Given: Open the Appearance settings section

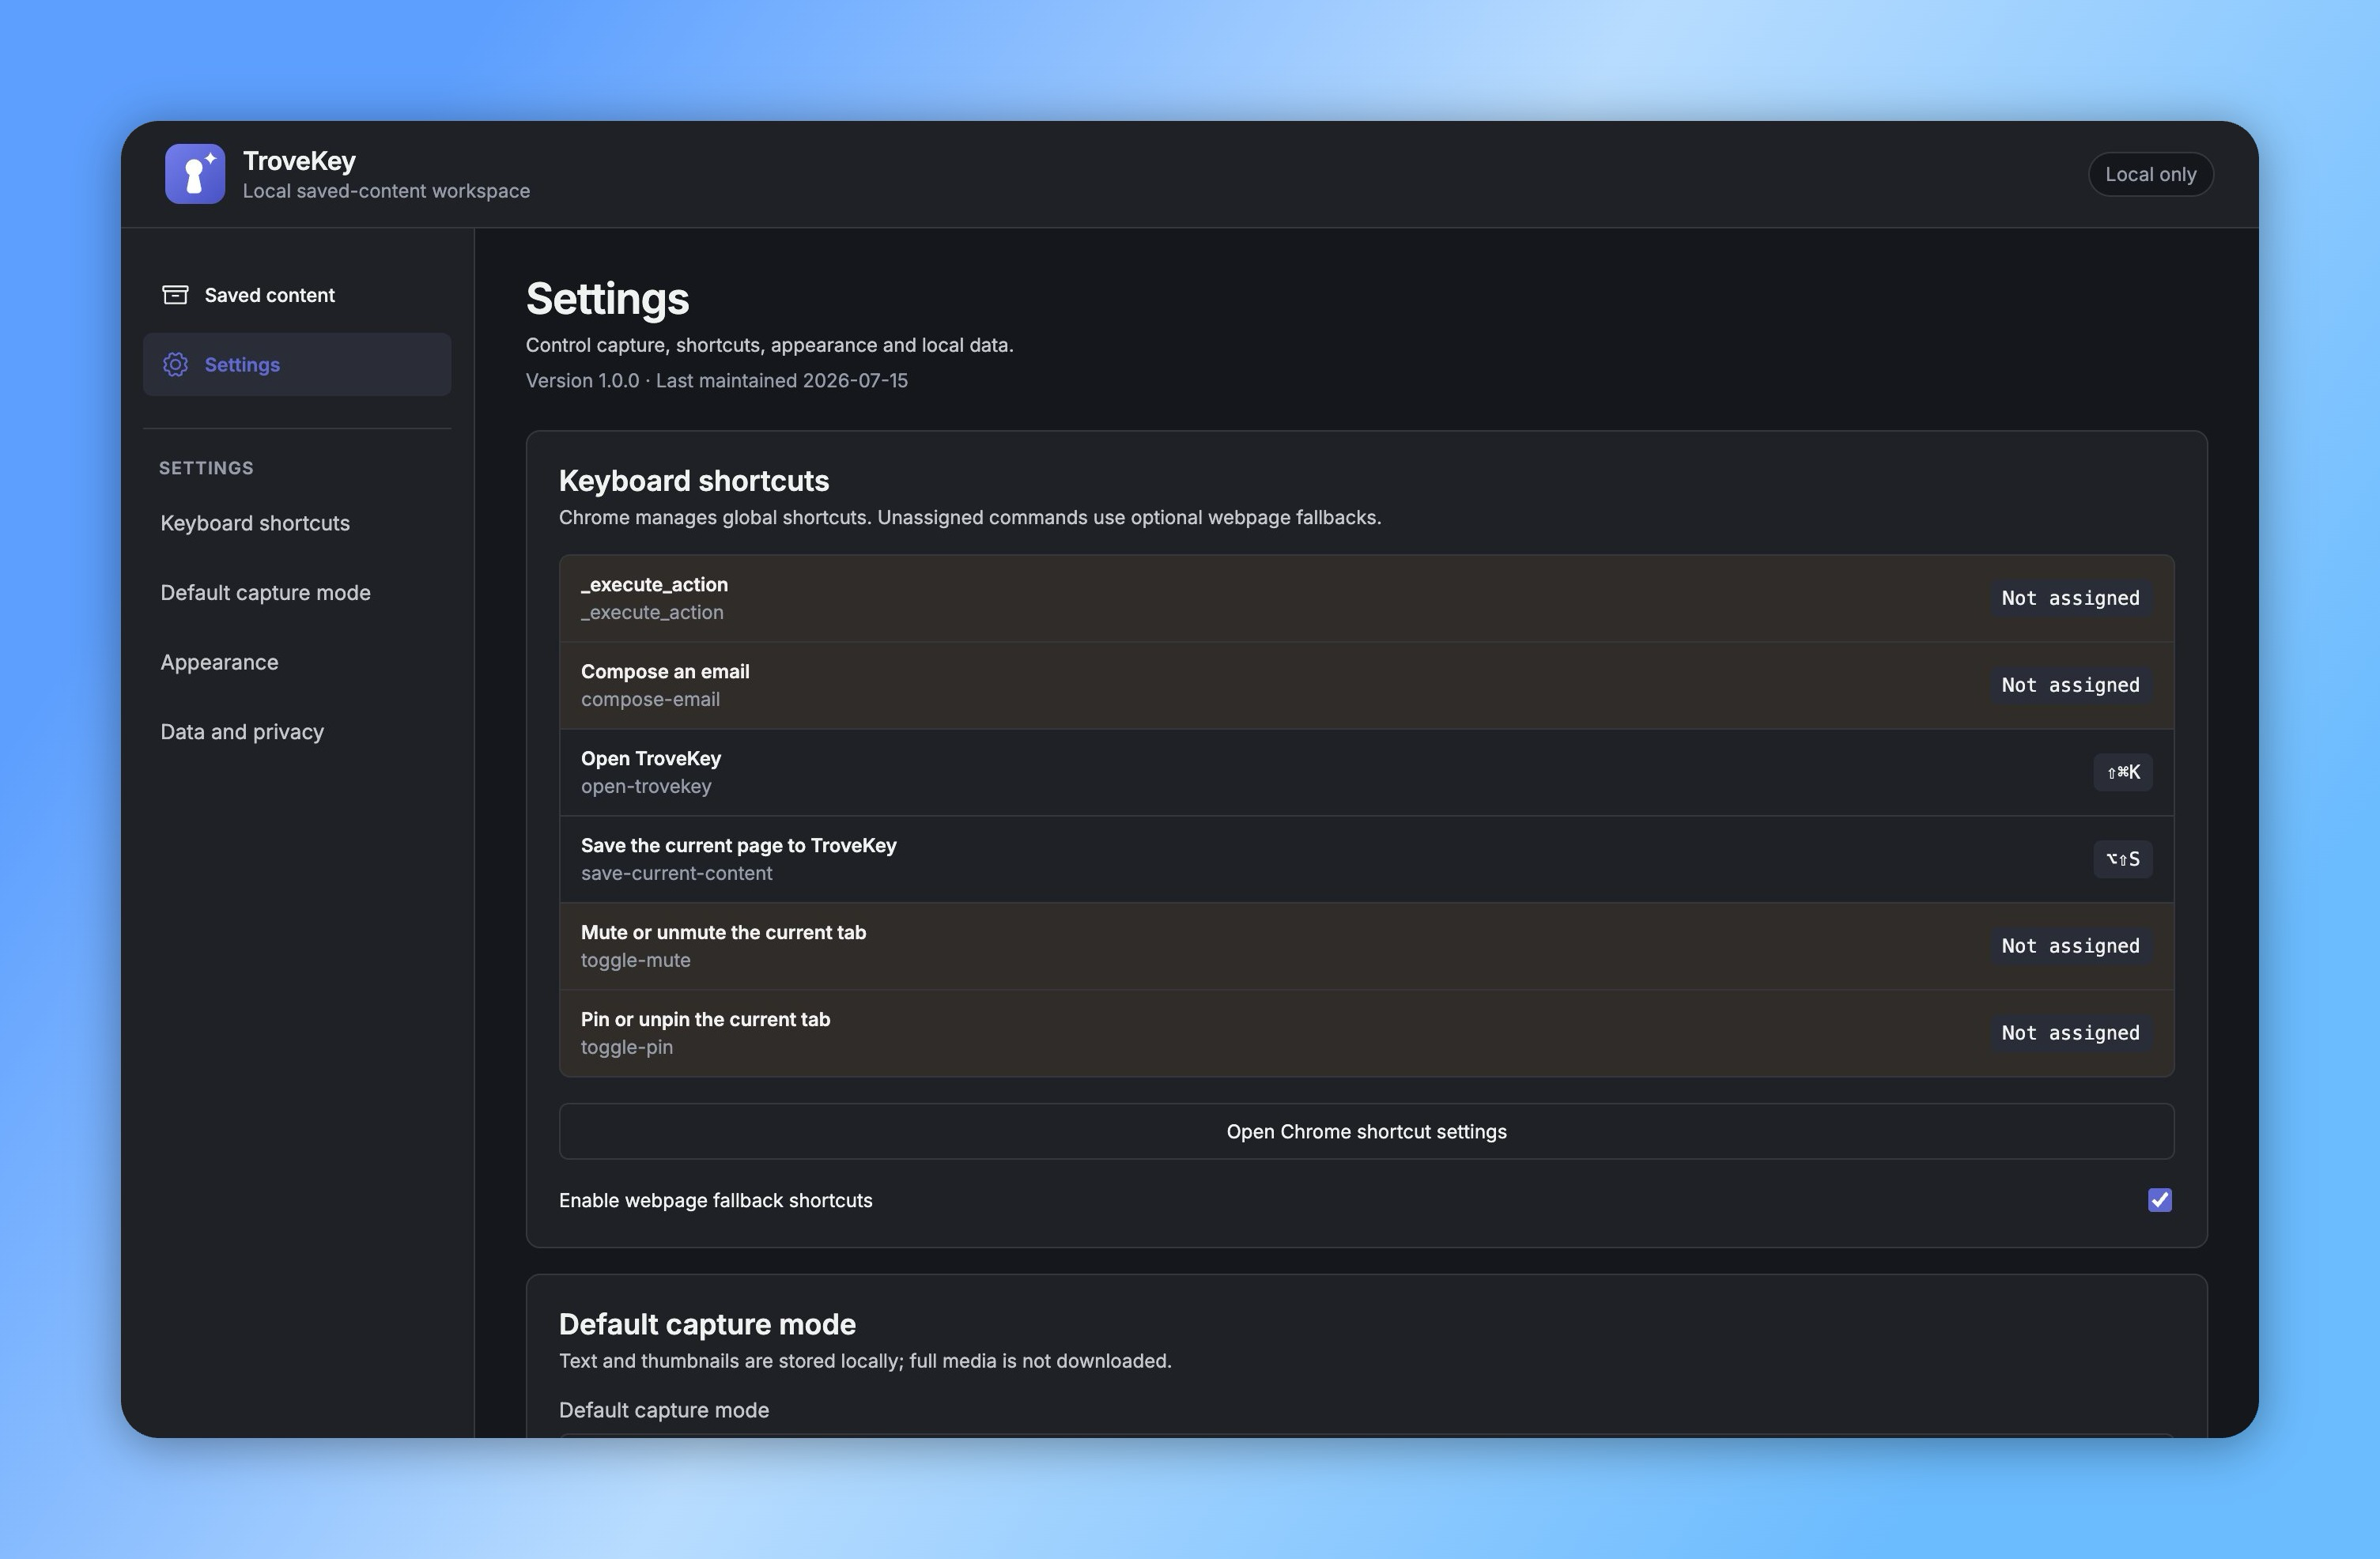Looking at the screenshot, I should (219, 662).
